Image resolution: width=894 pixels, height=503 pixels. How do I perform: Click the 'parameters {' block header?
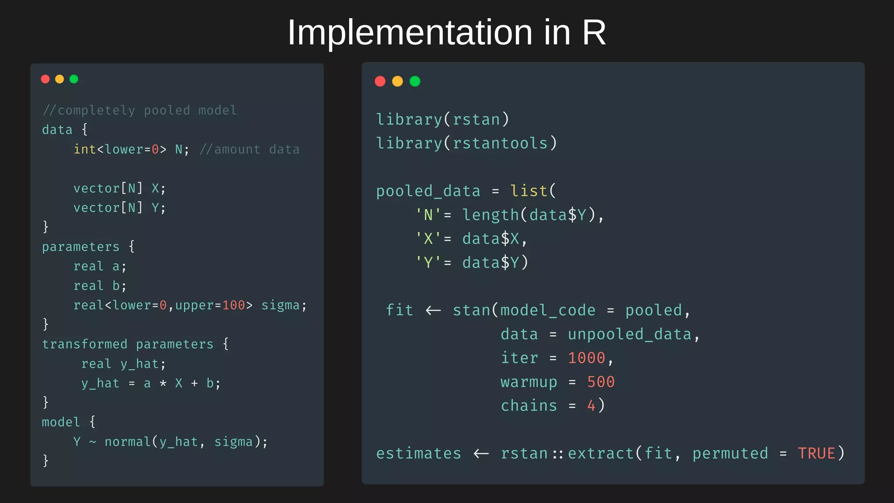click(x=89, y=247)
